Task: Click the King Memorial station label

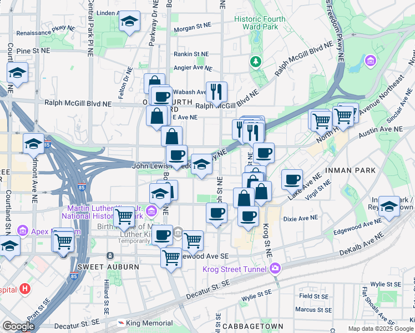Action: tap(150, 323)
